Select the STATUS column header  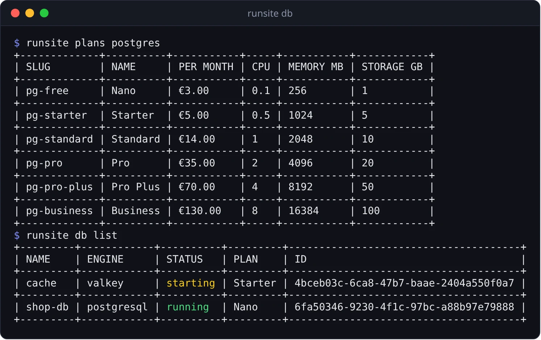pos(185,259)
